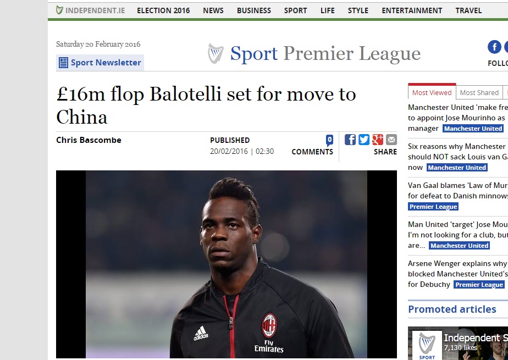508x360 pixels.
Task: Share article via Twitter bird icon
Action: coord(363,140)
